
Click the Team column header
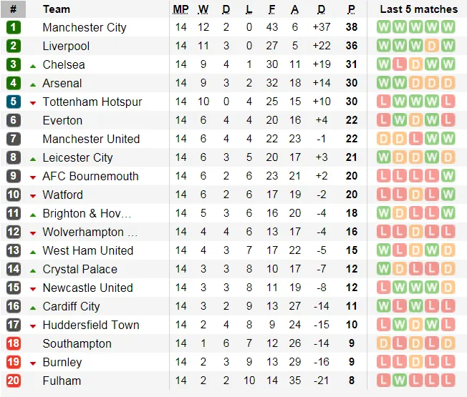(x=57, y=9)
